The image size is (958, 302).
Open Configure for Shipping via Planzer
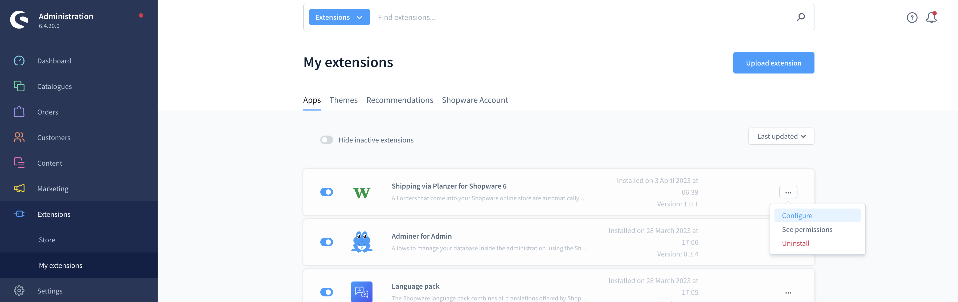[797, 215]
